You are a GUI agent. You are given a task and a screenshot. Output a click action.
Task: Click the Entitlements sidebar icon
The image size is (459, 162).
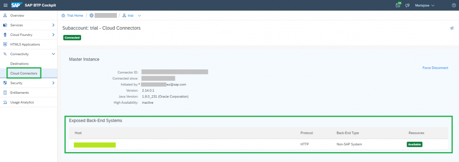(4, 92)
